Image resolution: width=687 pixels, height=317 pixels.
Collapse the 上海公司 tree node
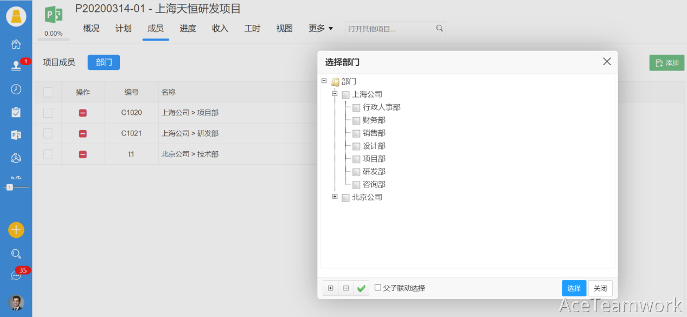click(x=335, y=94)
